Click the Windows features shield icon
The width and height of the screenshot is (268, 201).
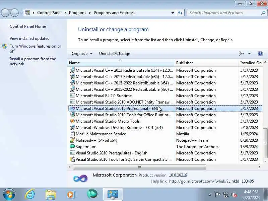tap(5, 46)
